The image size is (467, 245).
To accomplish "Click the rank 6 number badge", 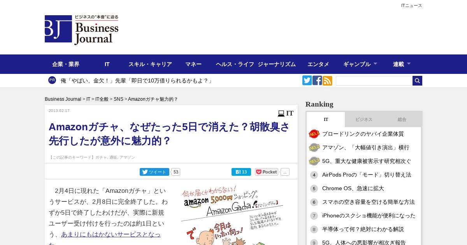I will coord(314,202).
